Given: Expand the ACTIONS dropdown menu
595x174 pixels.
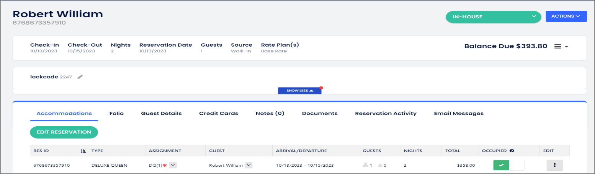Looking at the screenshot, I should click(x=566, y=16).
